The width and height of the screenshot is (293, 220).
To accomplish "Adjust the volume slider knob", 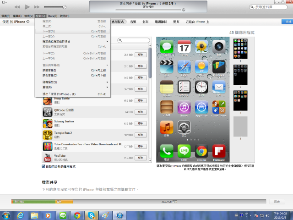I will [64, 7].
